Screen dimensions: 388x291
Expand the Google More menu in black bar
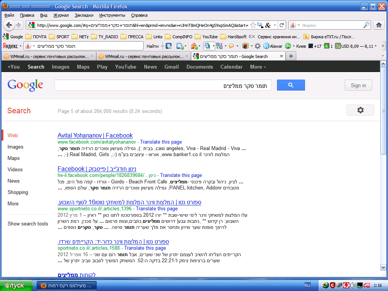[x=258, y=67]
